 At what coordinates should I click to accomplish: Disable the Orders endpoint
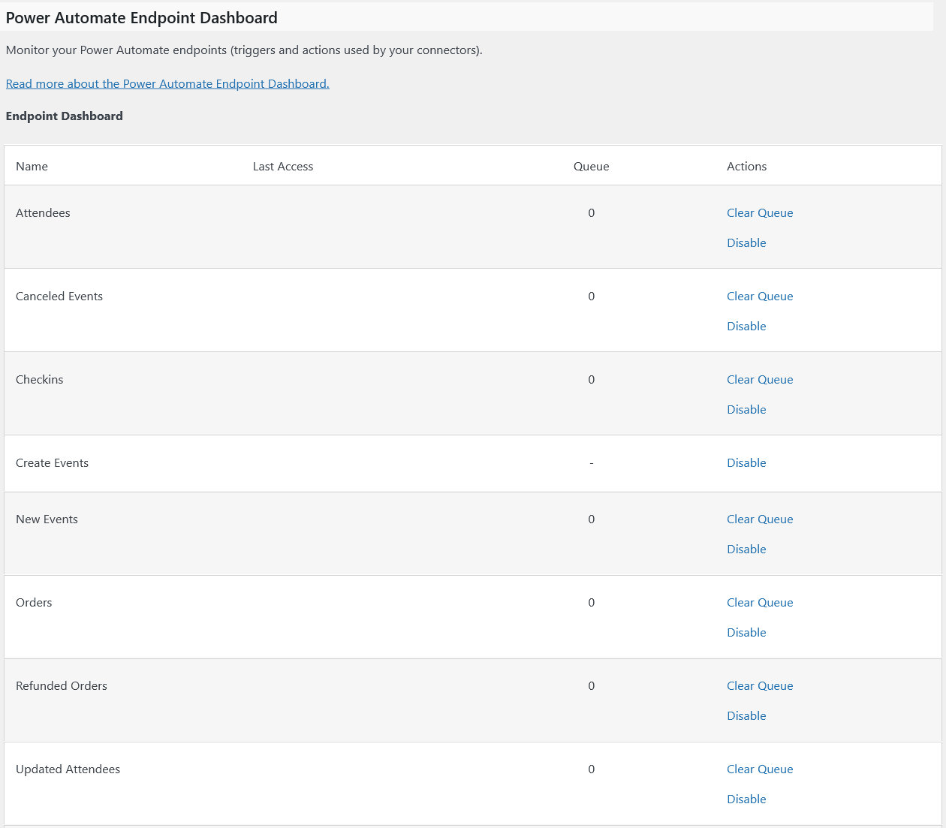[x=746, y=632]
